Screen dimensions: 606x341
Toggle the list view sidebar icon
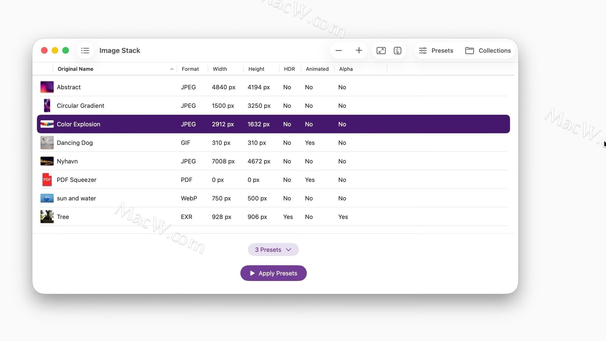pyautogui.click(x=85, y=51)
